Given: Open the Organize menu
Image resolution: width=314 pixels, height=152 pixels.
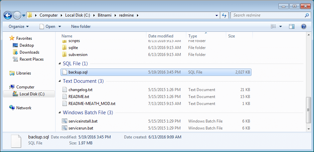Looking at the screenshot, I should (19, 26).
